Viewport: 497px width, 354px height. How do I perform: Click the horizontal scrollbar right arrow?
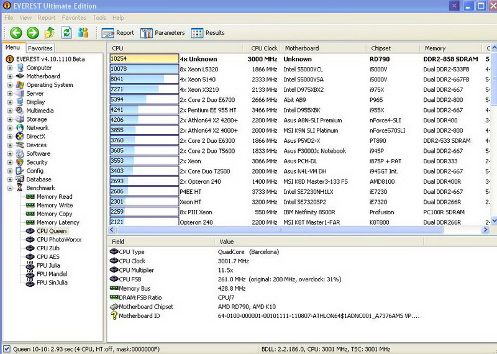click(x=485, y=230)
